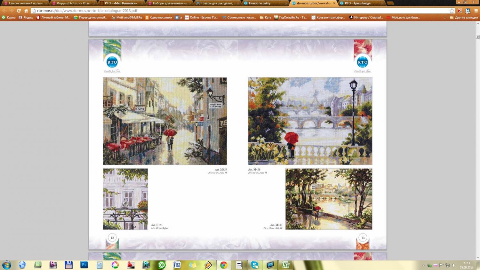This screenshot has height=270, width=480.
Task: Open Photoshop from the taskbar
Action: 84,265
